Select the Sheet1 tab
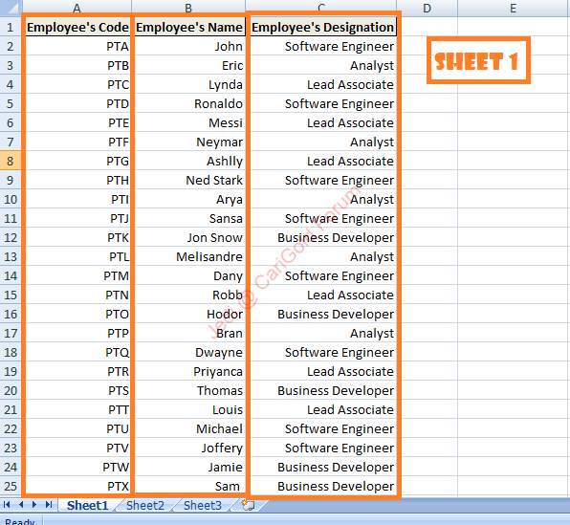Screen dimensions: 570x525 click(87, 505)
